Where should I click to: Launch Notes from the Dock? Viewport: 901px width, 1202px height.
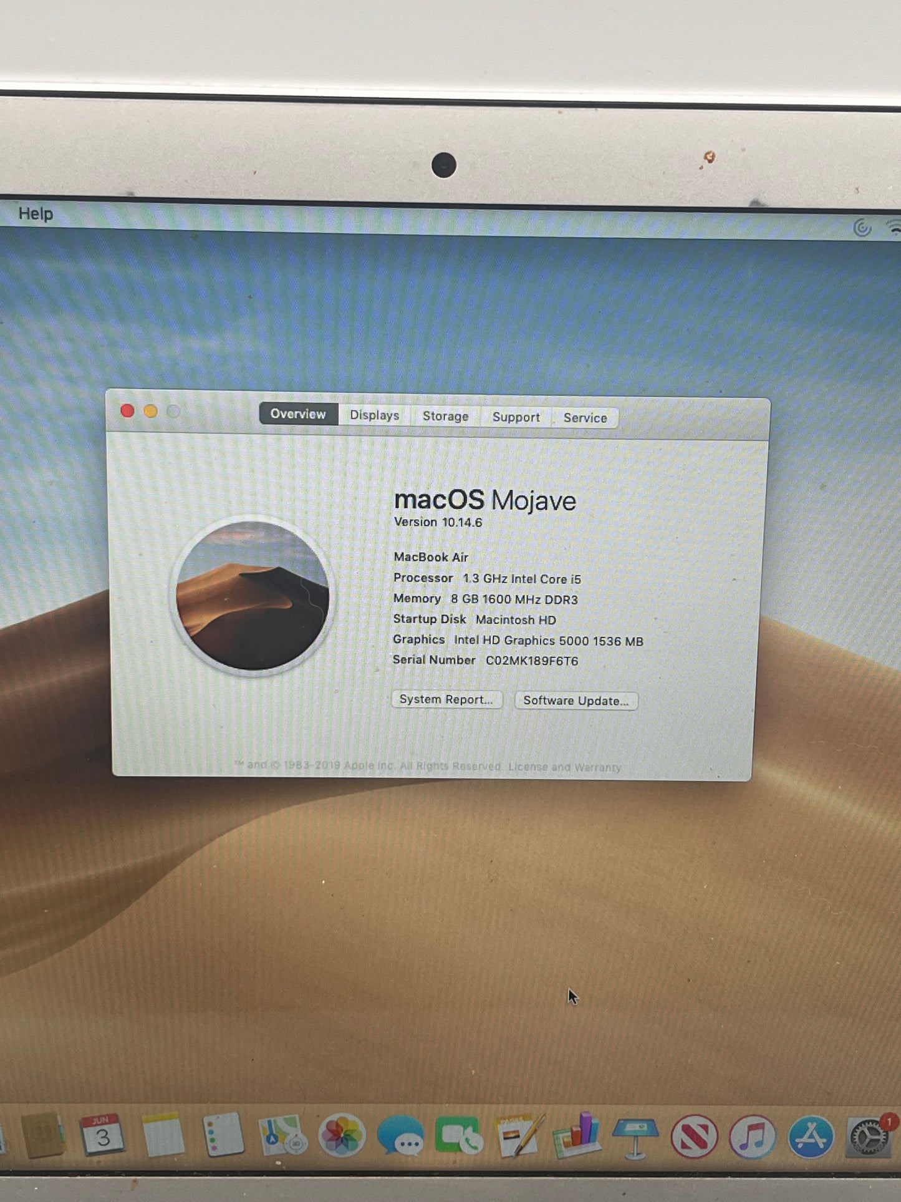click(x=163, y=1136)
